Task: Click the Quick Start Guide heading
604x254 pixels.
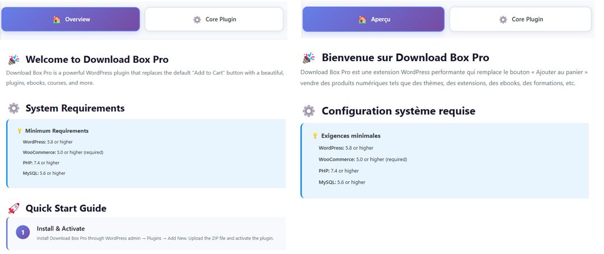Action: [x=66, y=209]
